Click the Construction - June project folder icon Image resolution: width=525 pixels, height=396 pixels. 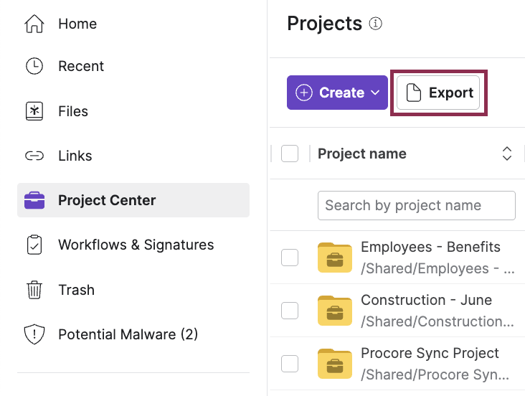tap(334, 311)
